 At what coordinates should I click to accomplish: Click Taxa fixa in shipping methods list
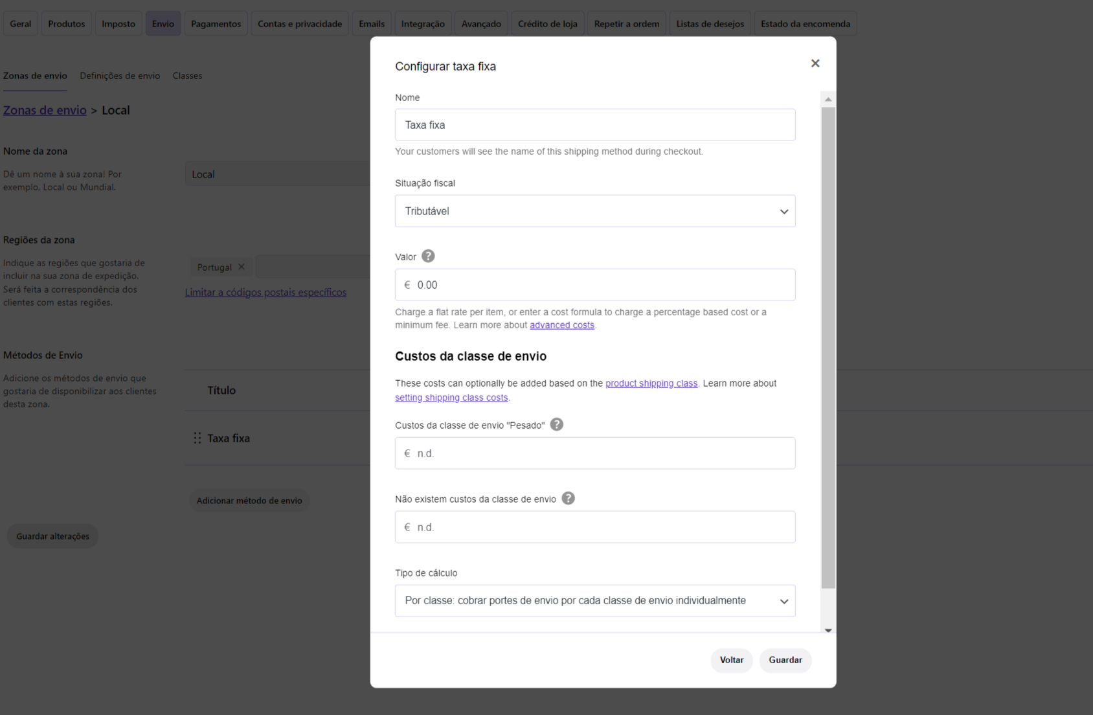tap(229, 438)
